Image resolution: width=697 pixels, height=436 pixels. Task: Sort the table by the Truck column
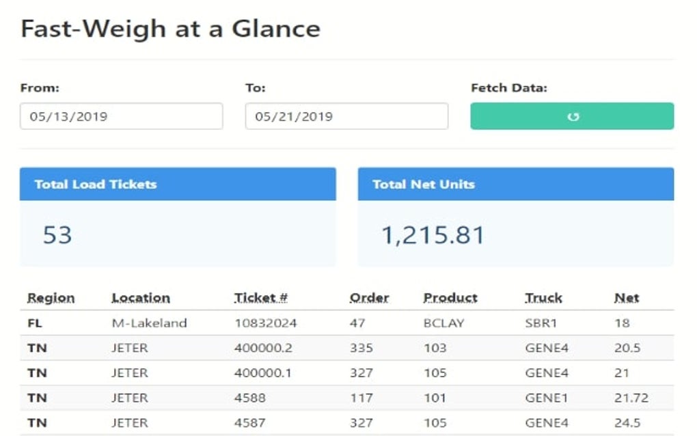click(x=543, y=297)
